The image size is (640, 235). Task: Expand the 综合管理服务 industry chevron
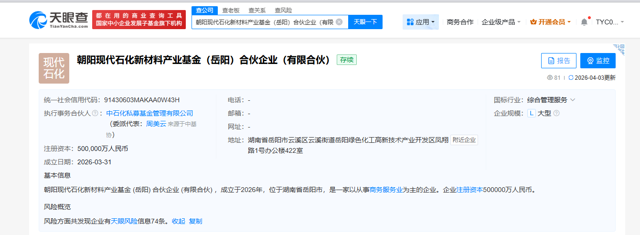[573, 100]
